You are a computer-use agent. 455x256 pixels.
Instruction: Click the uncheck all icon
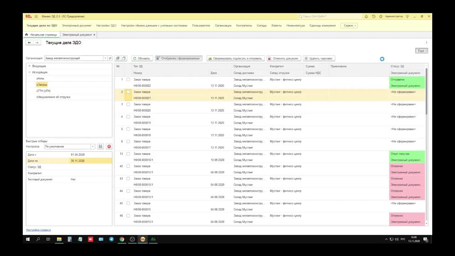click(124, 58)
